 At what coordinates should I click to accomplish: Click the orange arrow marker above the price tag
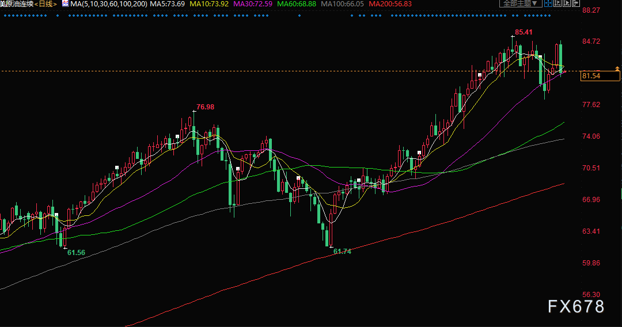coord(617,69)
